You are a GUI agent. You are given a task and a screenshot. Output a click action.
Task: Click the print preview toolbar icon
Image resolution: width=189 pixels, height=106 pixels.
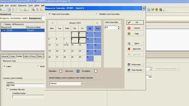click(x=33, y=10)
